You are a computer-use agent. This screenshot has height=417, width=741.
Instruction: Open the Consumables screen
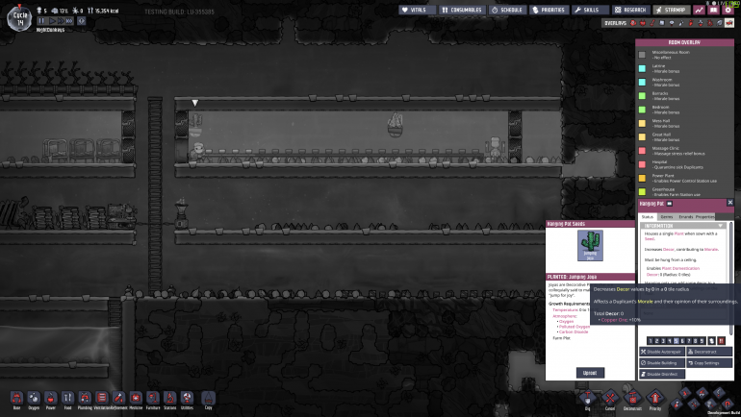(462, 10)
